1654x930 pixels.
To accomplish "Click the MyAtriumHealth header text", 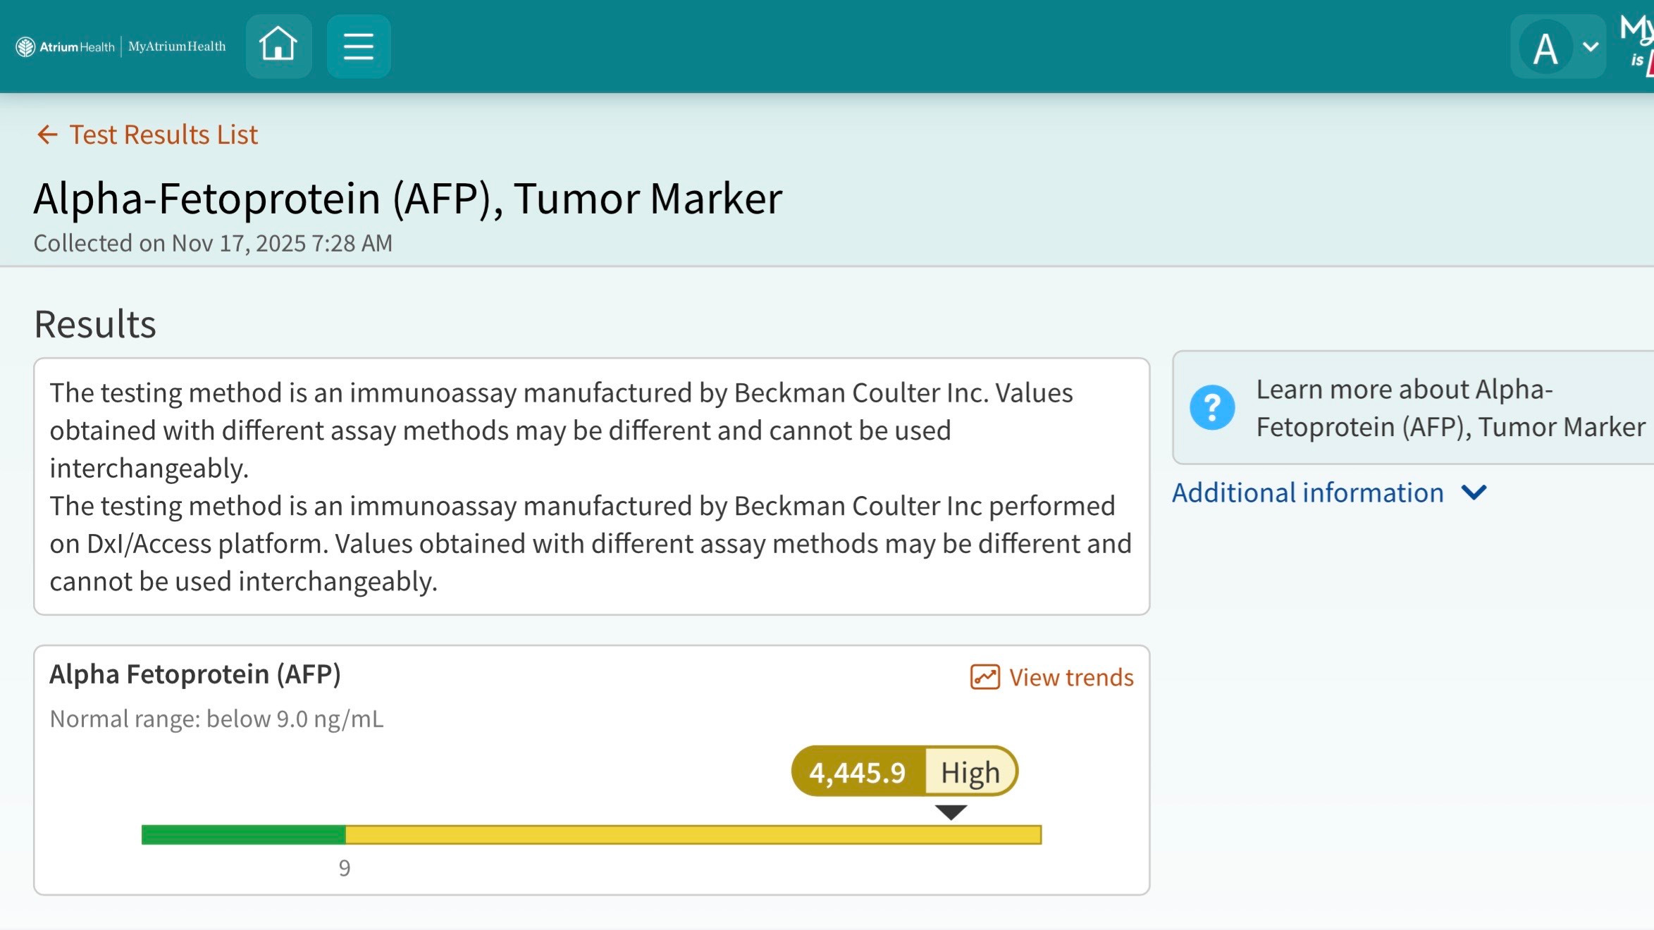I will (177, 46).
